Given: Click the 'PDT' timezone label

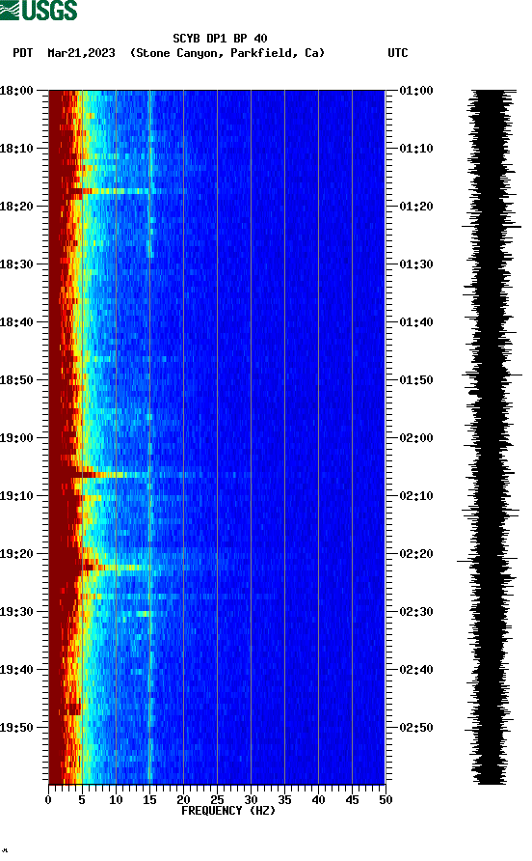Looking at the screenshot, I should point(22,53).
